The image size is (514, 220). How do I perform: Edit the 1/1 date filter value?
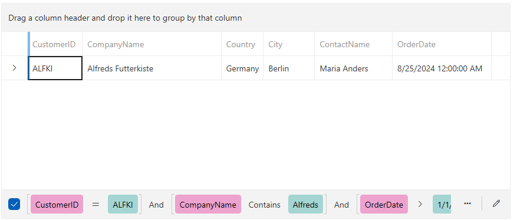442,204
